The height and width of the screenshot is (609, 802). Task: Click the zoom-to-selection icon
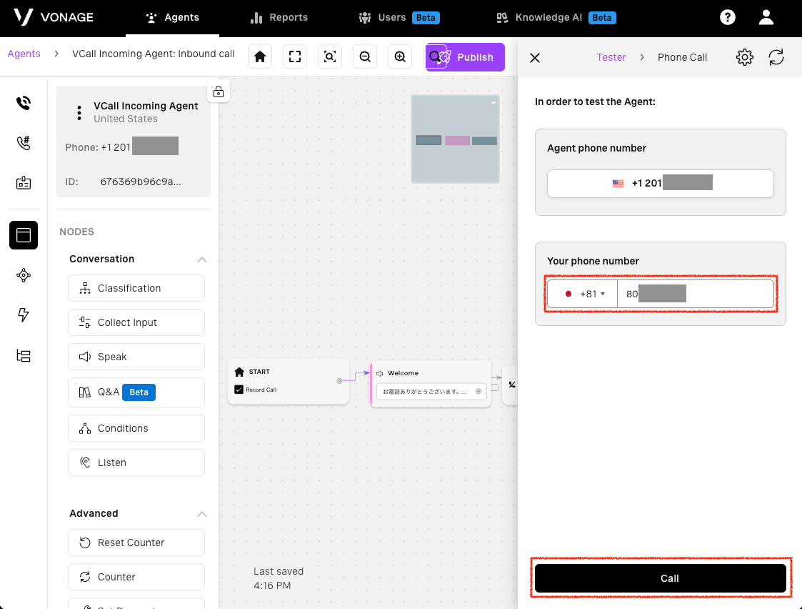pyautogui.click(x=330, y=56)
